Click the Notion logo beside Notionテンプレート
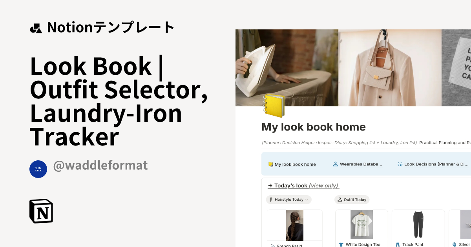Screen dimensions: 471x247 coord(36,27)
